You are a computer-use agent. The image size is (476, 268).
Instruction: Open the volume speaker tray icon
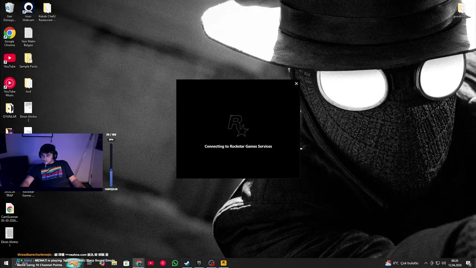pos(444,263)
